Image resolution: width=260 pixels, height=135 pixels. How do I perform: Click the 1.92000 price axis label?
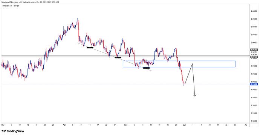[x=254, y=105]
